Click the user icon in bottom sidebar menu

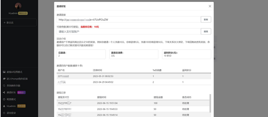[x=4, y=106]
